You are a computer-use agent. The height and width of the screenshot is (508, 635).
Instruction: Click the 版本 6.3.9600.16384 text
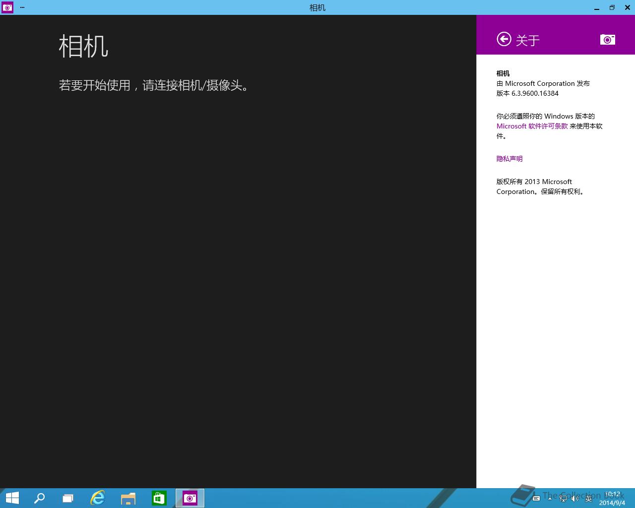click(x=527, y=93)
